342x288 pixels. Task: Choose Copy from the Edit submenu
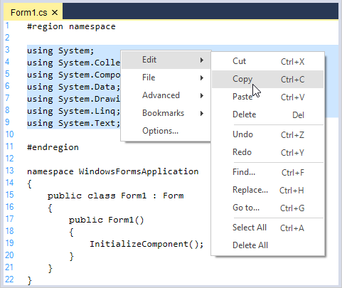click(268, 79)
